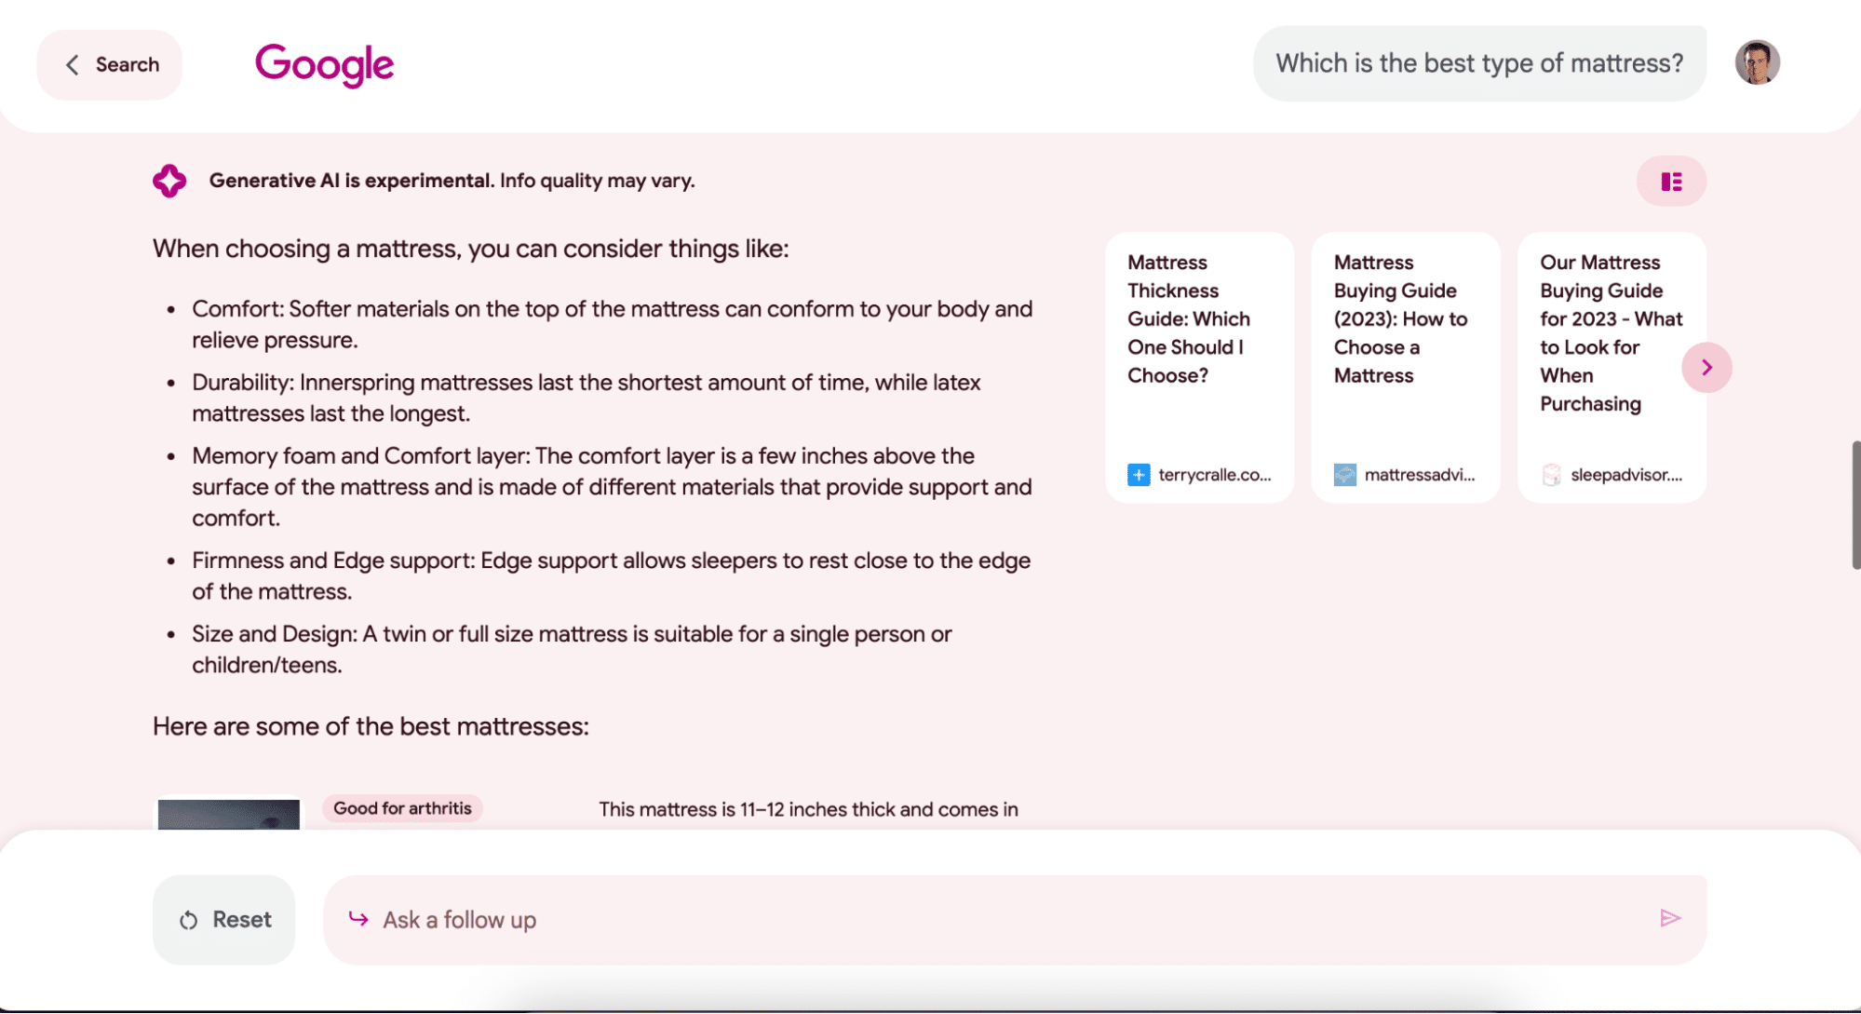1861x1014 pixels.
Task: Select the Good for arthritis tag
Action: [x=402, y=808]
